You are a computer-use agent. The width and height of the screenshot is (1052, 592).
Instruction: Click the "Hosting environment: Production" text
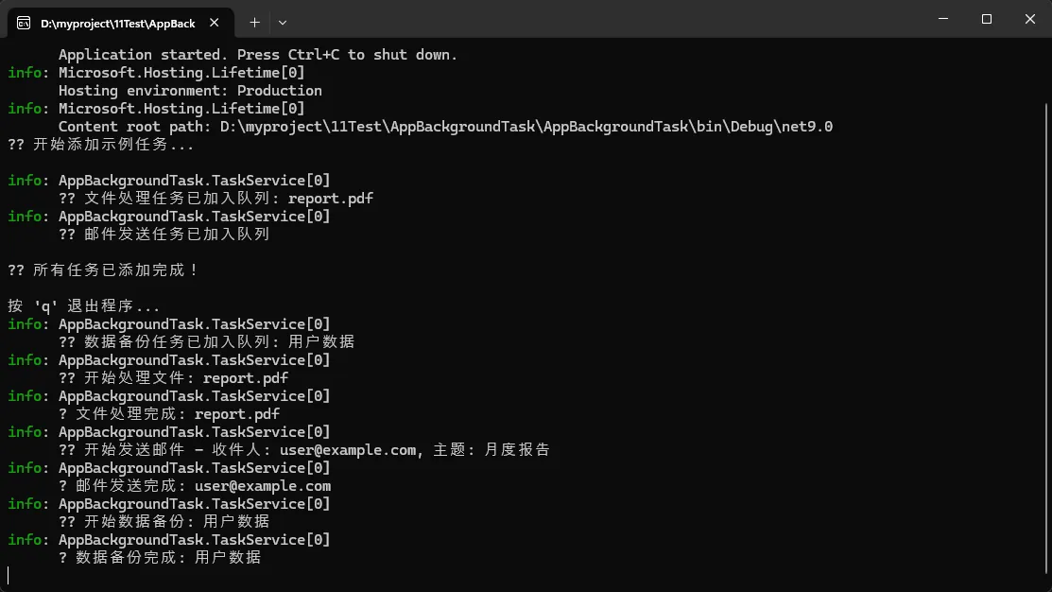(x=190, y=91)
